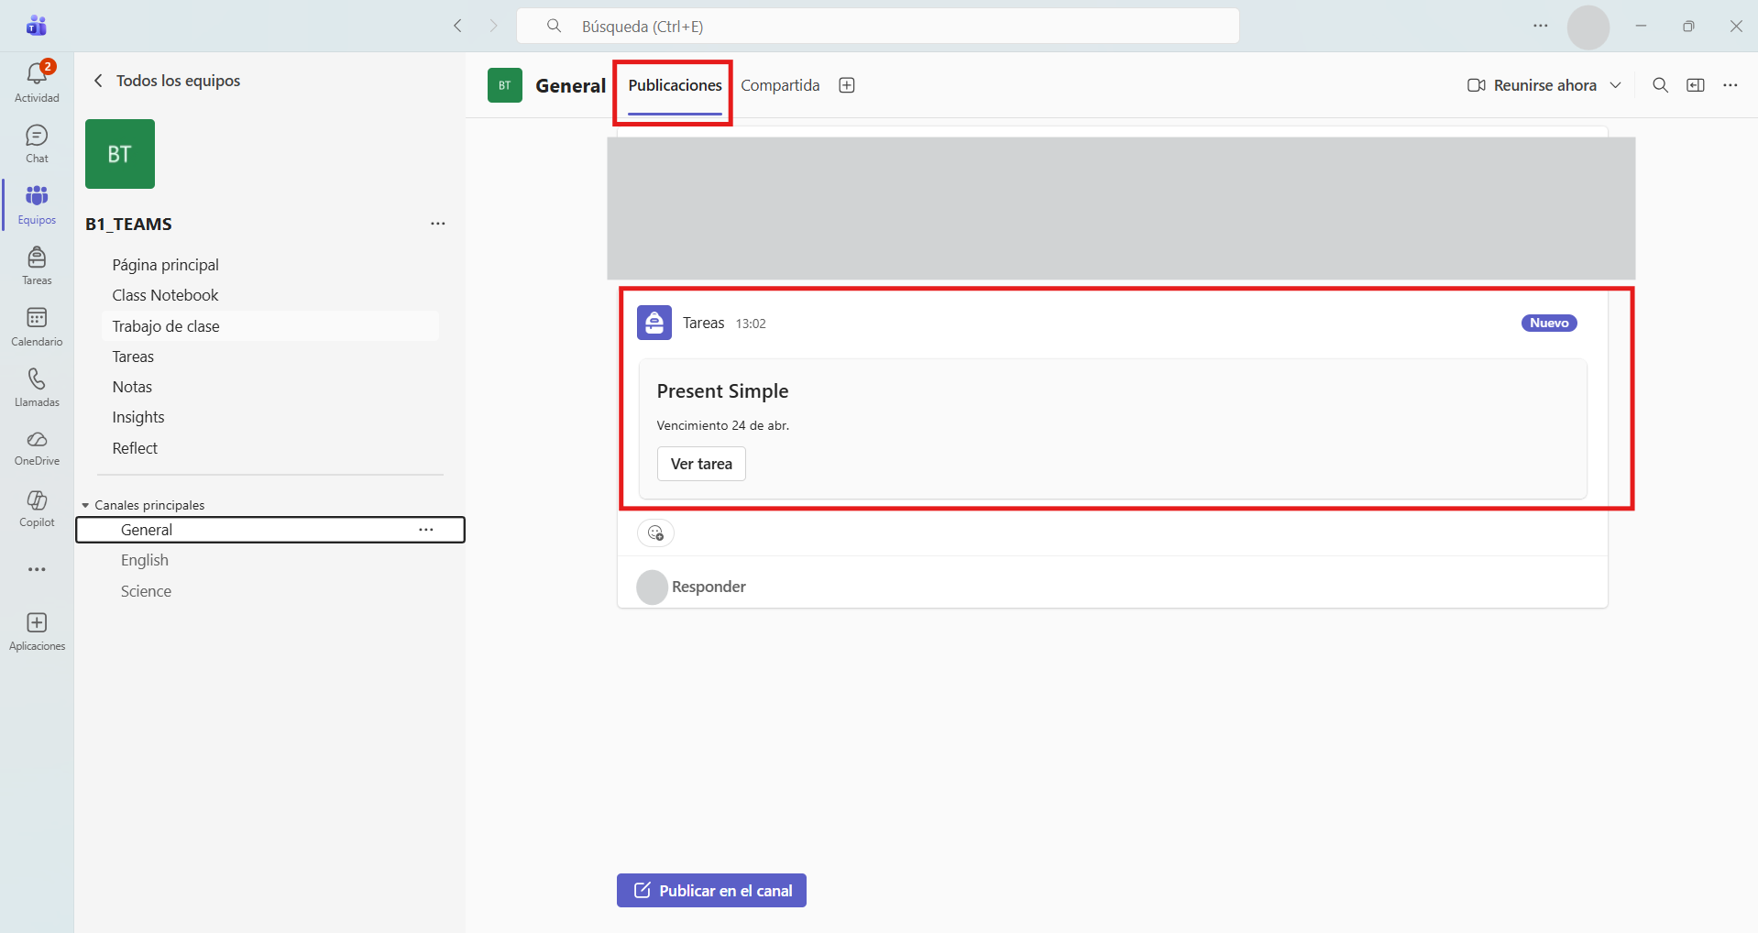Add a new tab to the channel
The width and height of the screenshot is (1758, 933).
point(847,85)
